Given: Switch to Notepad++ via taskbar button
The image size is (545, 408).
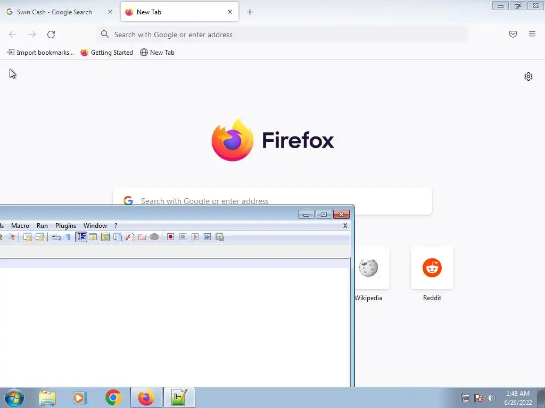Looking at the screenshot, I should point(179,397).
